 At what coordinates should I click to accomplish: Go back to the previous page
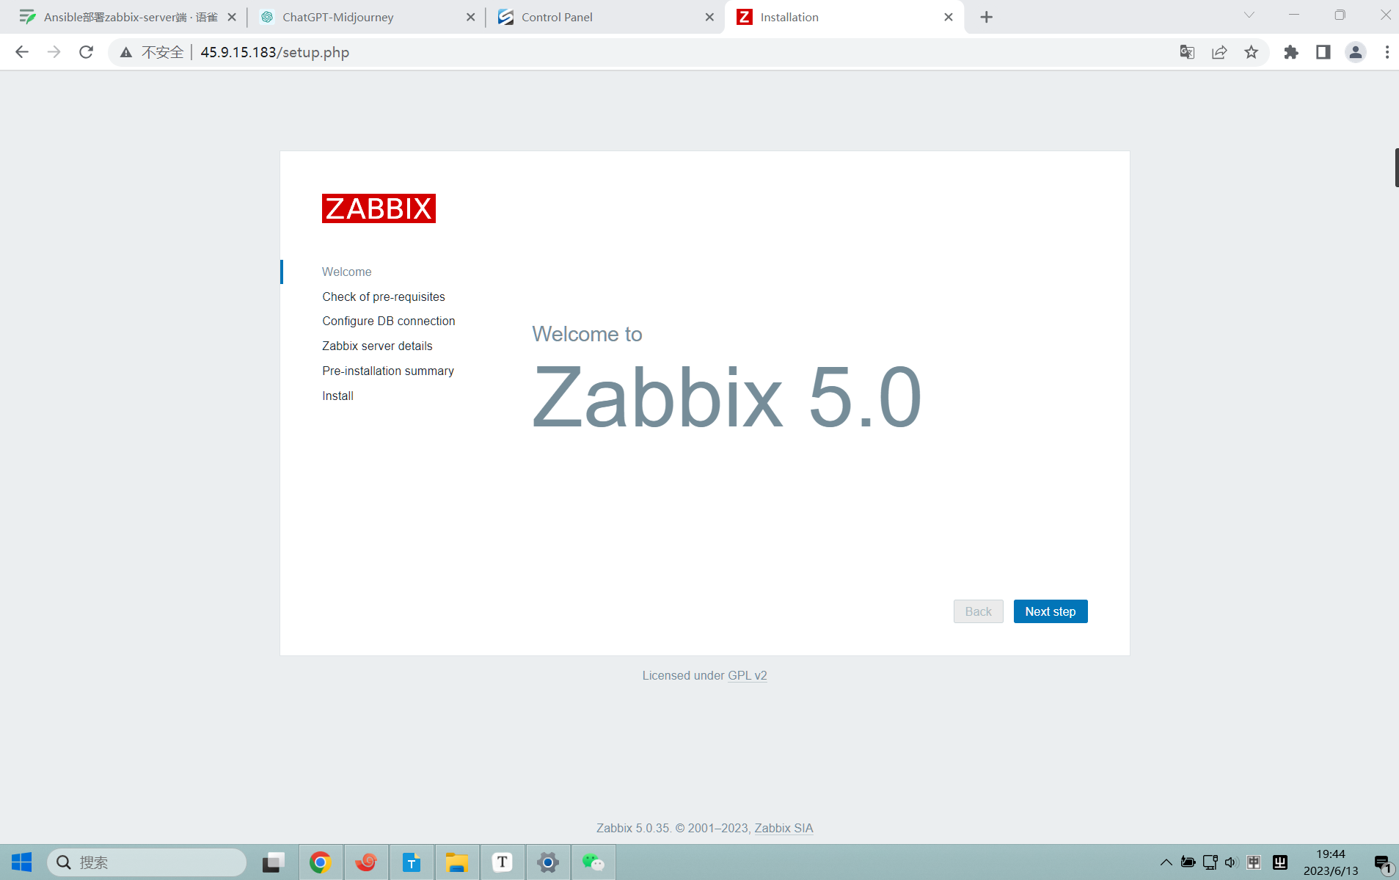22,52
